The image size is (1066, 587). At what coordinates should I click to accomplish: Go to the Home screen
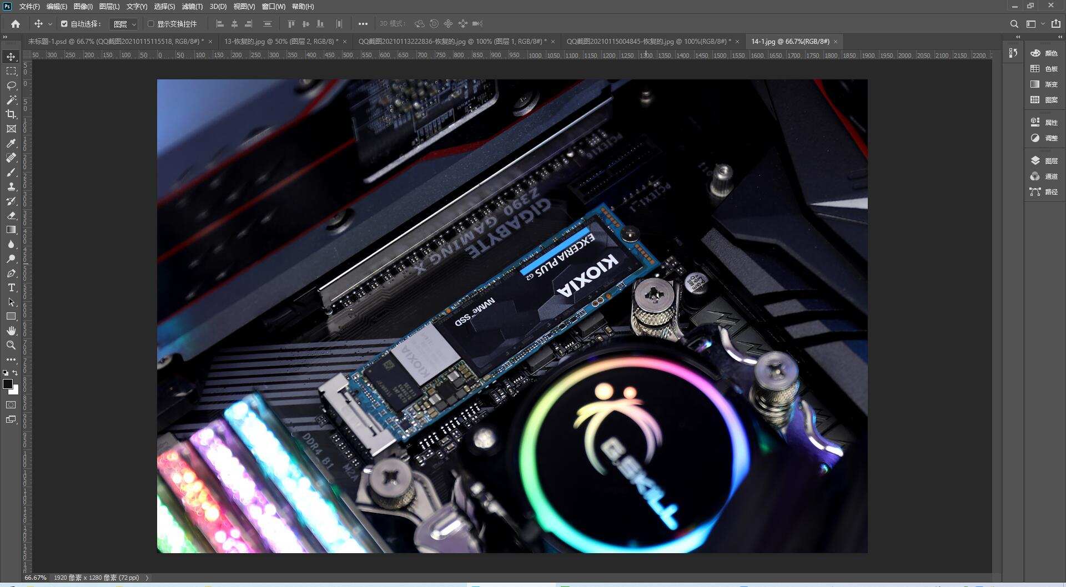(16, 24)
